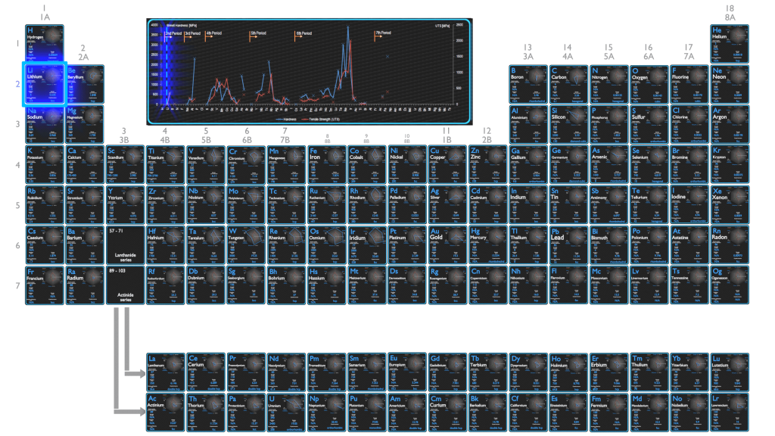Select the Silicon element tile
This screenshot has width=775, height=436.
[x=569, y=124]
